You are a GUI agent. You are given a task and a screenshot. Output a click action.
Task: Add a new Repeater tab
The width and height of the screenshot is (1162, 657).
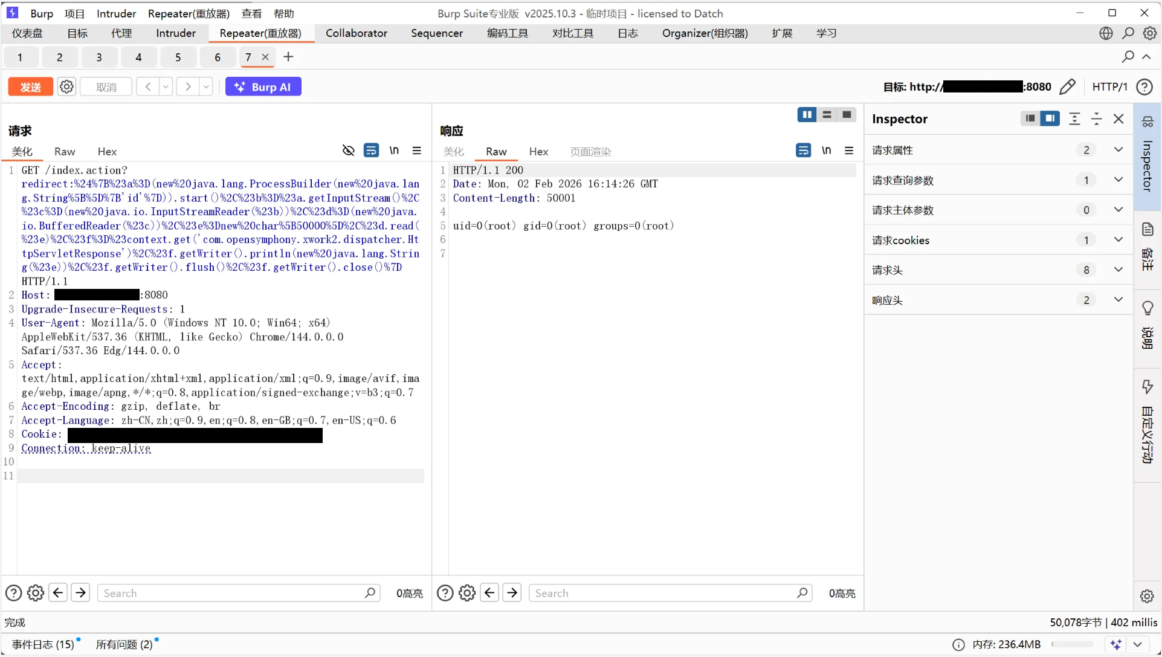click(x=288, y=57)
